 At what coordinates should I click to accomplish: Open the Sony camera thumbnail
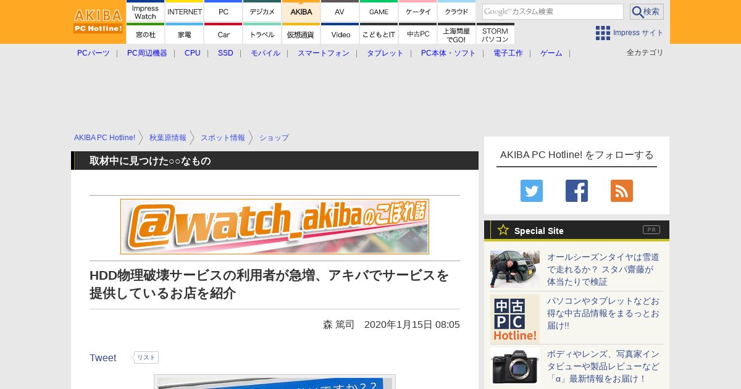[515, 366]
